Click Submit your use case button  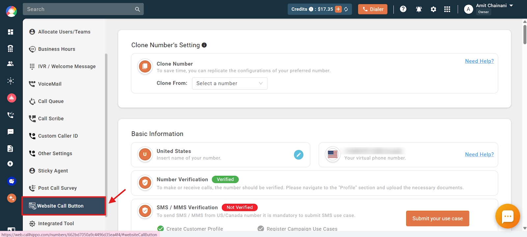(x=437, y=219)
